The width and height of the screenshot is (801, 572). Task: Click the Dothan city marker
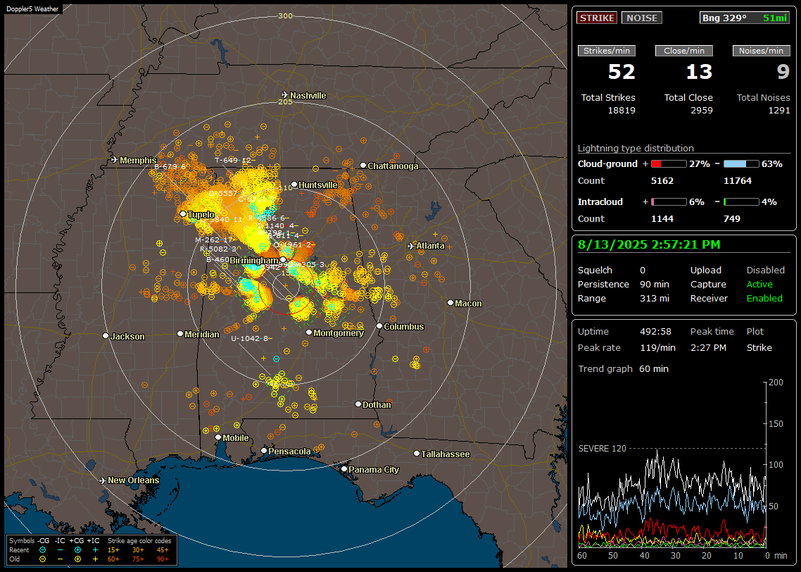click(358, 404)
